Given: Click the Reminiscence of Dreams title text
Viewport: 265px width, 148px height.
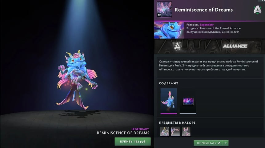Looking at the screenshot, I should [x=204, y=10].
